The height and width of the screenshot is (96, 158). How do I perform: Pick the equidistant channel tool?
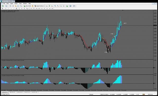pos(16,8)
